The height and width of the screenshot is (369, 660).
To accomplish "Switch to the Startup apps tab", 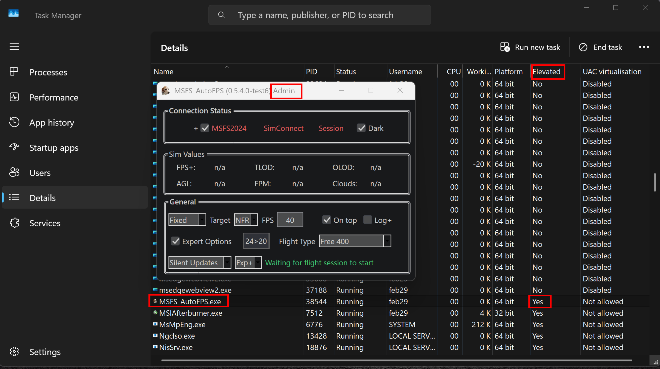I will [x=75, y=147].
